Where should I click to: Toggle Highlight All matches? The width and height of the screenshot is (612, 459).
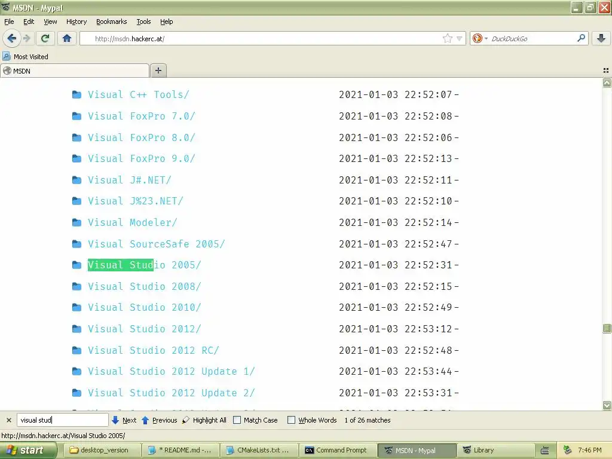[x=204, y=420]
